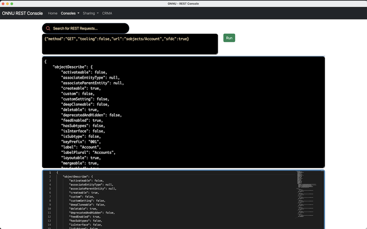The width and height of the screenshot is (367, 229).
Task: Click the "feedEnabled": true line in the response output
Action: click(x=82, y=121)
